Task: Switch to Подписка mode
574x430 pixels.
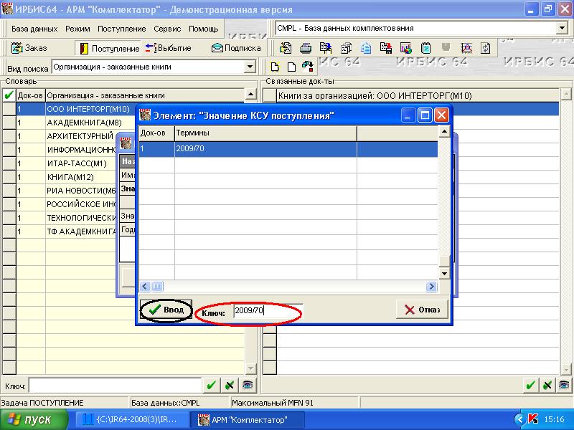Action: tap(236, 48)
